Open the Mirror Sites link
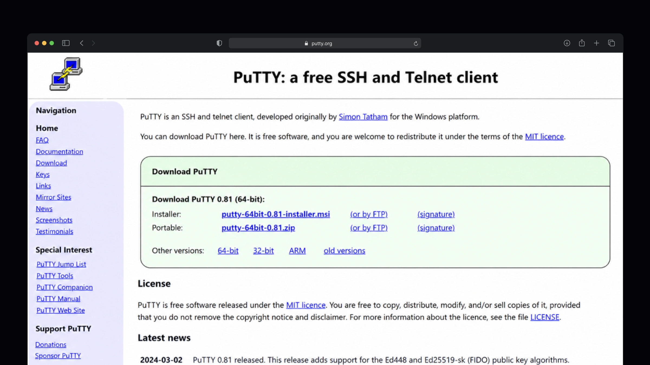 [54, 197]
